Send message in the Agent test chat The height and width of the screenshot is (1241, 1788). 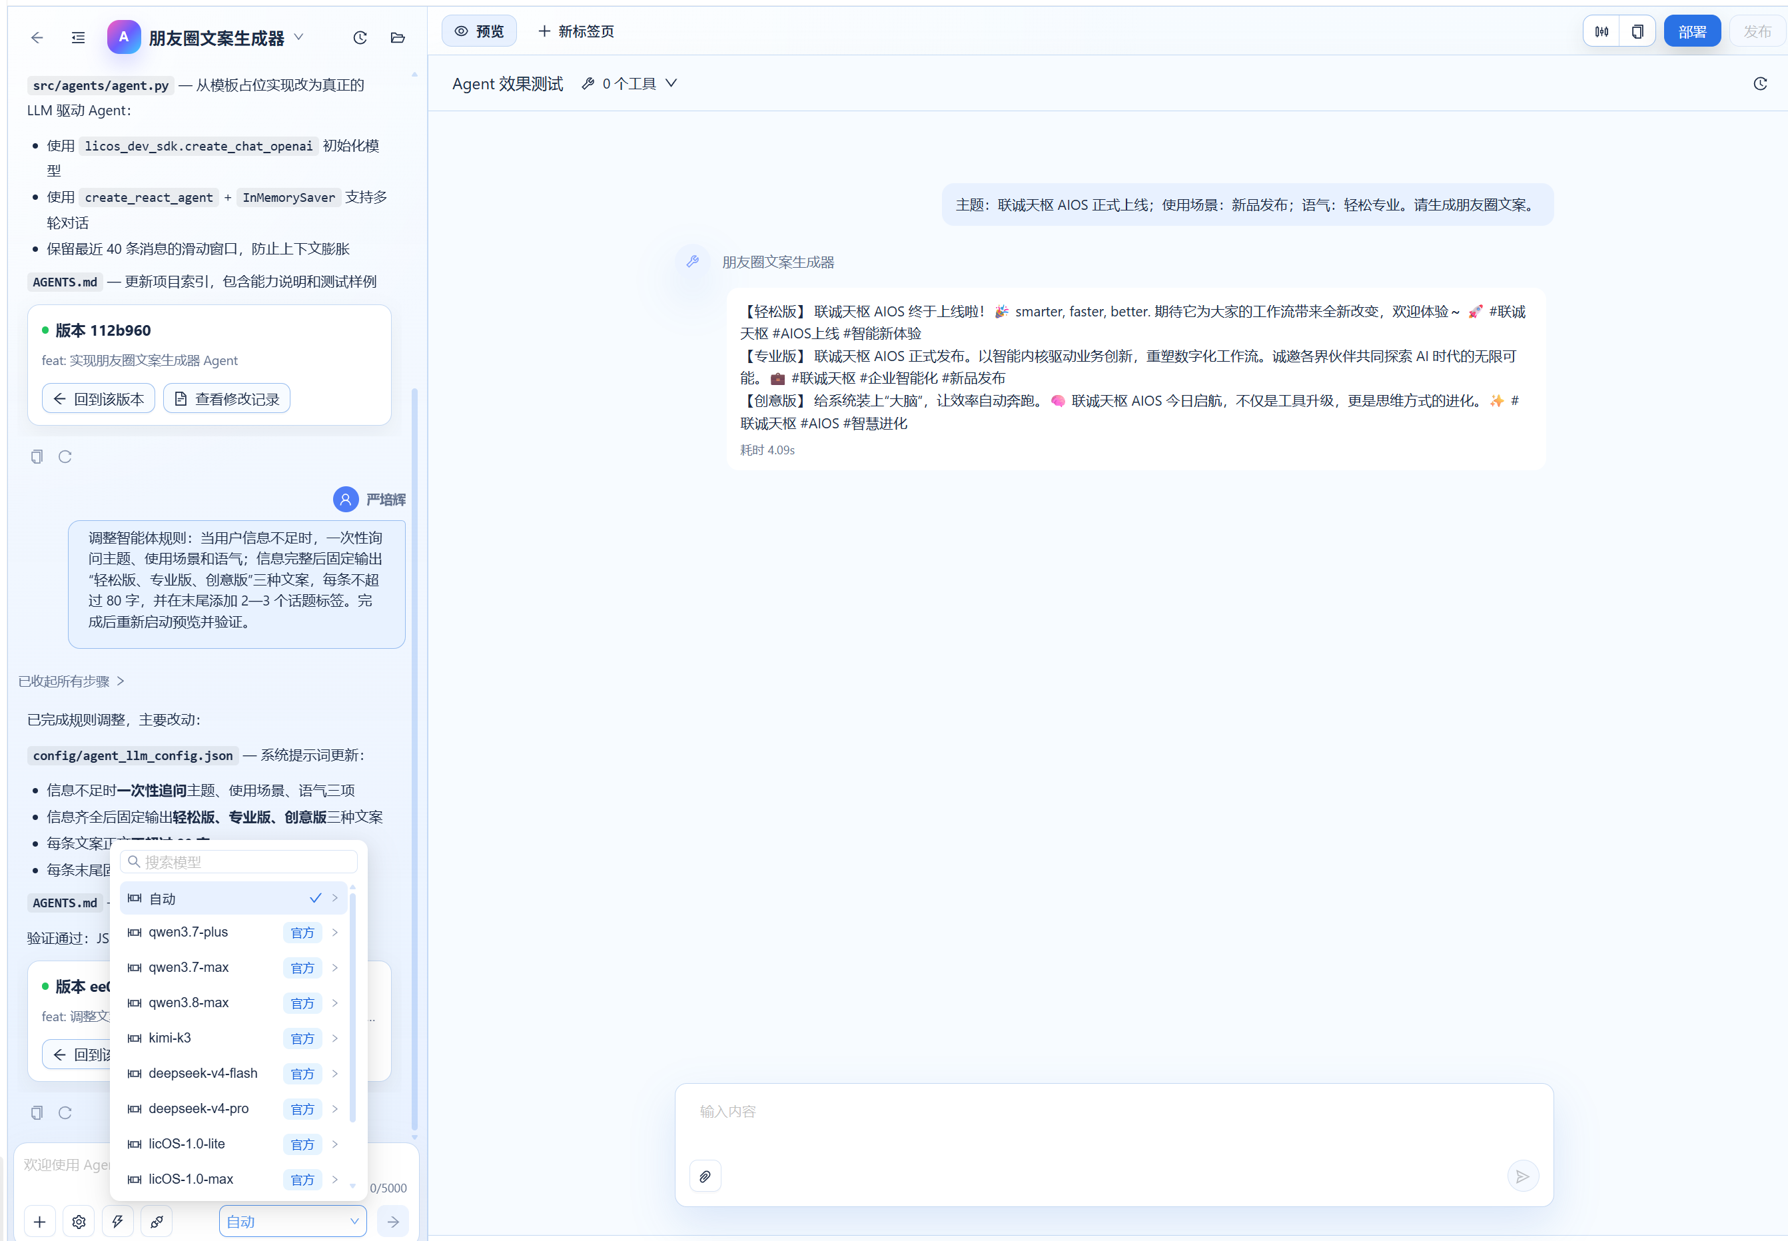click(x=1522, y=1176)
